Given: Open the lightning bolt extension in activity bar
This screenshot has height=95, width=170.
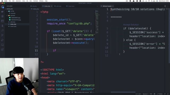Looking at the screenshot, I should [2, 16].
